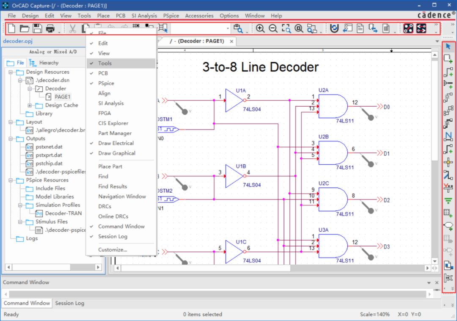Switch to the Session Log tab

point(70,303)
